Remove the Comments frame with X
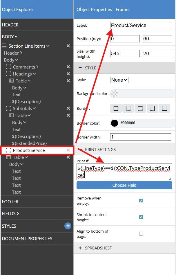This screenshot has height=275, width=176. coord(68,67)
